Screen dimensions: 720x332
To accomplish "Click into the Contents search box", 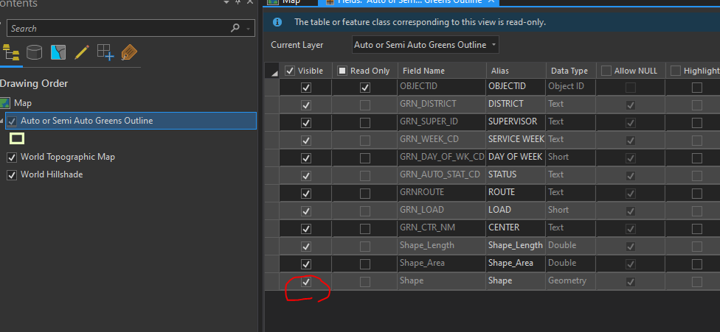I will (x=118, y=28).
